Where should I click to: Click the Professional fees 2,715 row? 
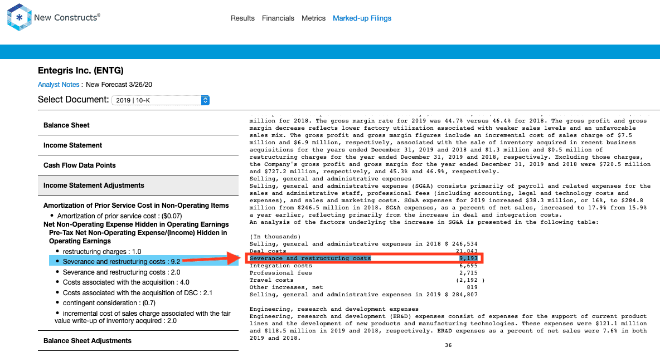[363, 273]
